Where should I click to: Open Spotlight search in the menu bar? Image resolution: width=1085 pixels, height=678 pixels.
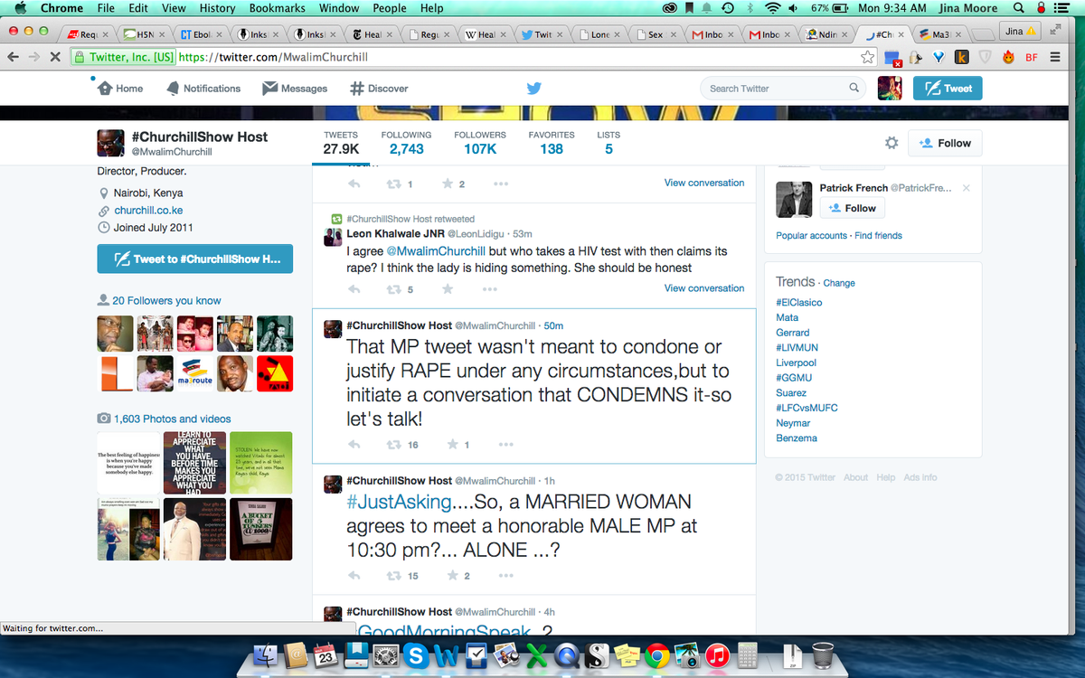pos(1018,8)
